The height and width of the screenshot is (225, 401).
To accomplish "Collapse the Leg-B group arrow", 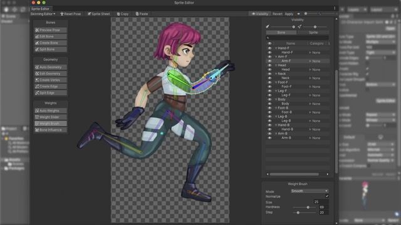I will [276, 116].
